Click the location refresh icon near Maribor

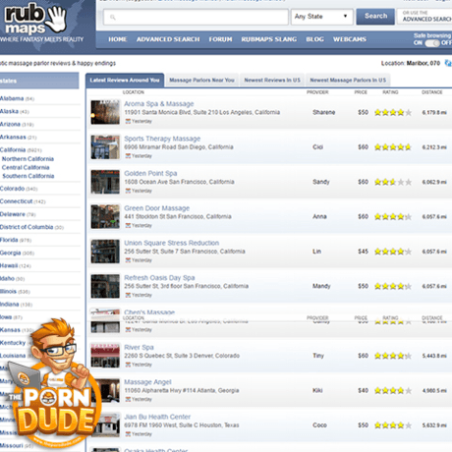[x=448, y=63]
